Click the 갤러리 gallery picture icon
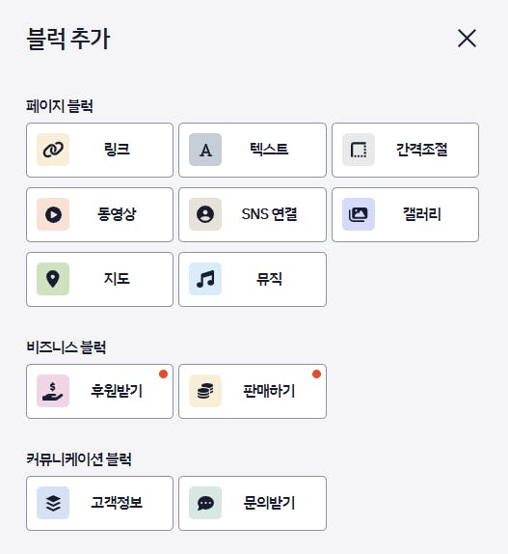 tap(359, 214)
